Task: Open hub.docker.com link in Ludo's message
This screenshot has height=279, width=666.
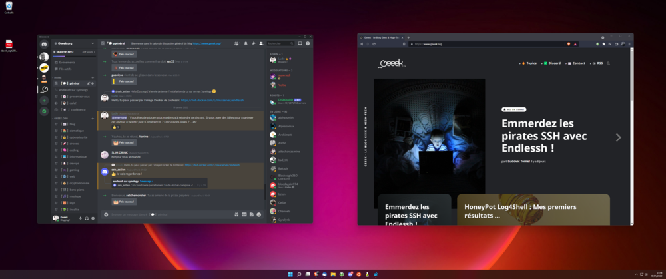Action: (212, 101)
